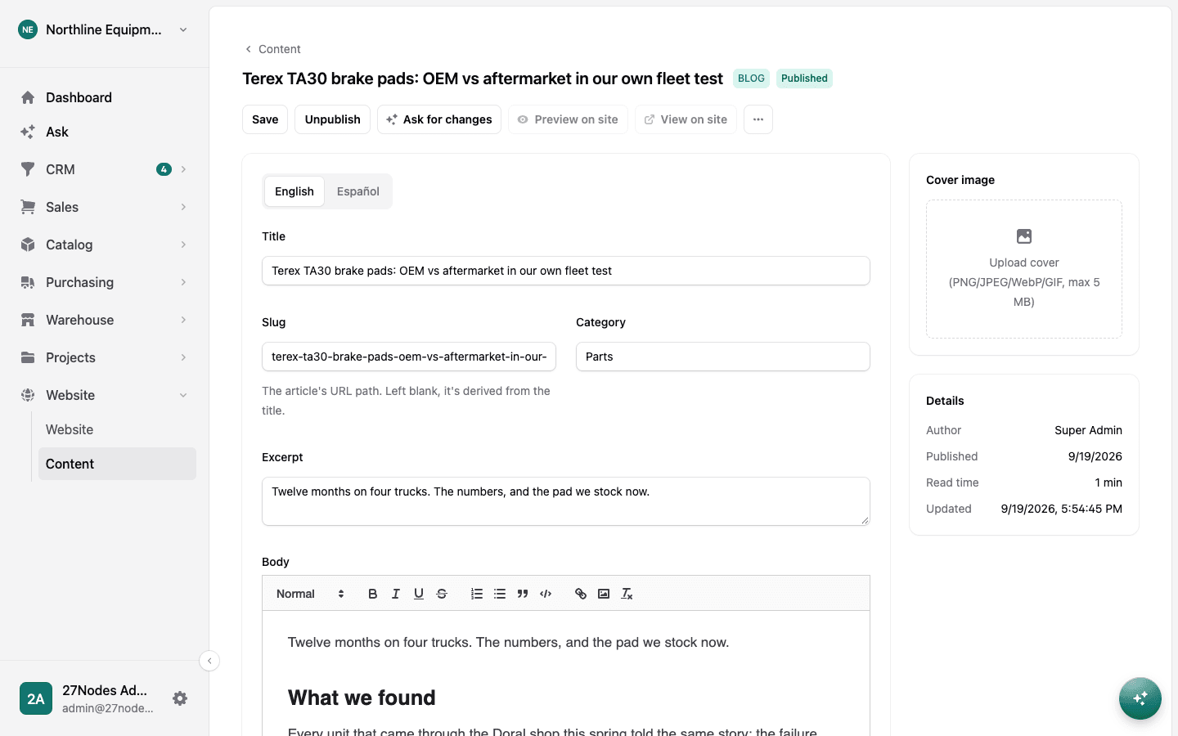Insert a link in the body editor

coord(581,594)
